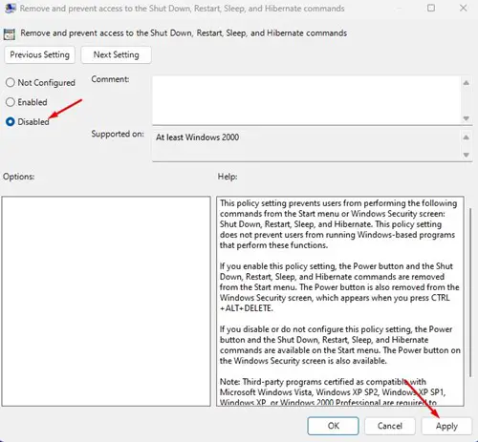Click the 'This policy setting prevents users' paragraph
Viewport: 478px width, 442px height.
[338, 224]
